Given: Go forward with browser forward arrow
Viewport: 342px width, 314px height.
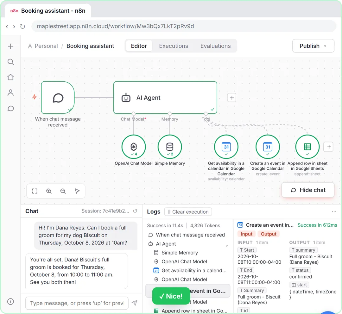Looking at the screenshot, I should 14,27.
